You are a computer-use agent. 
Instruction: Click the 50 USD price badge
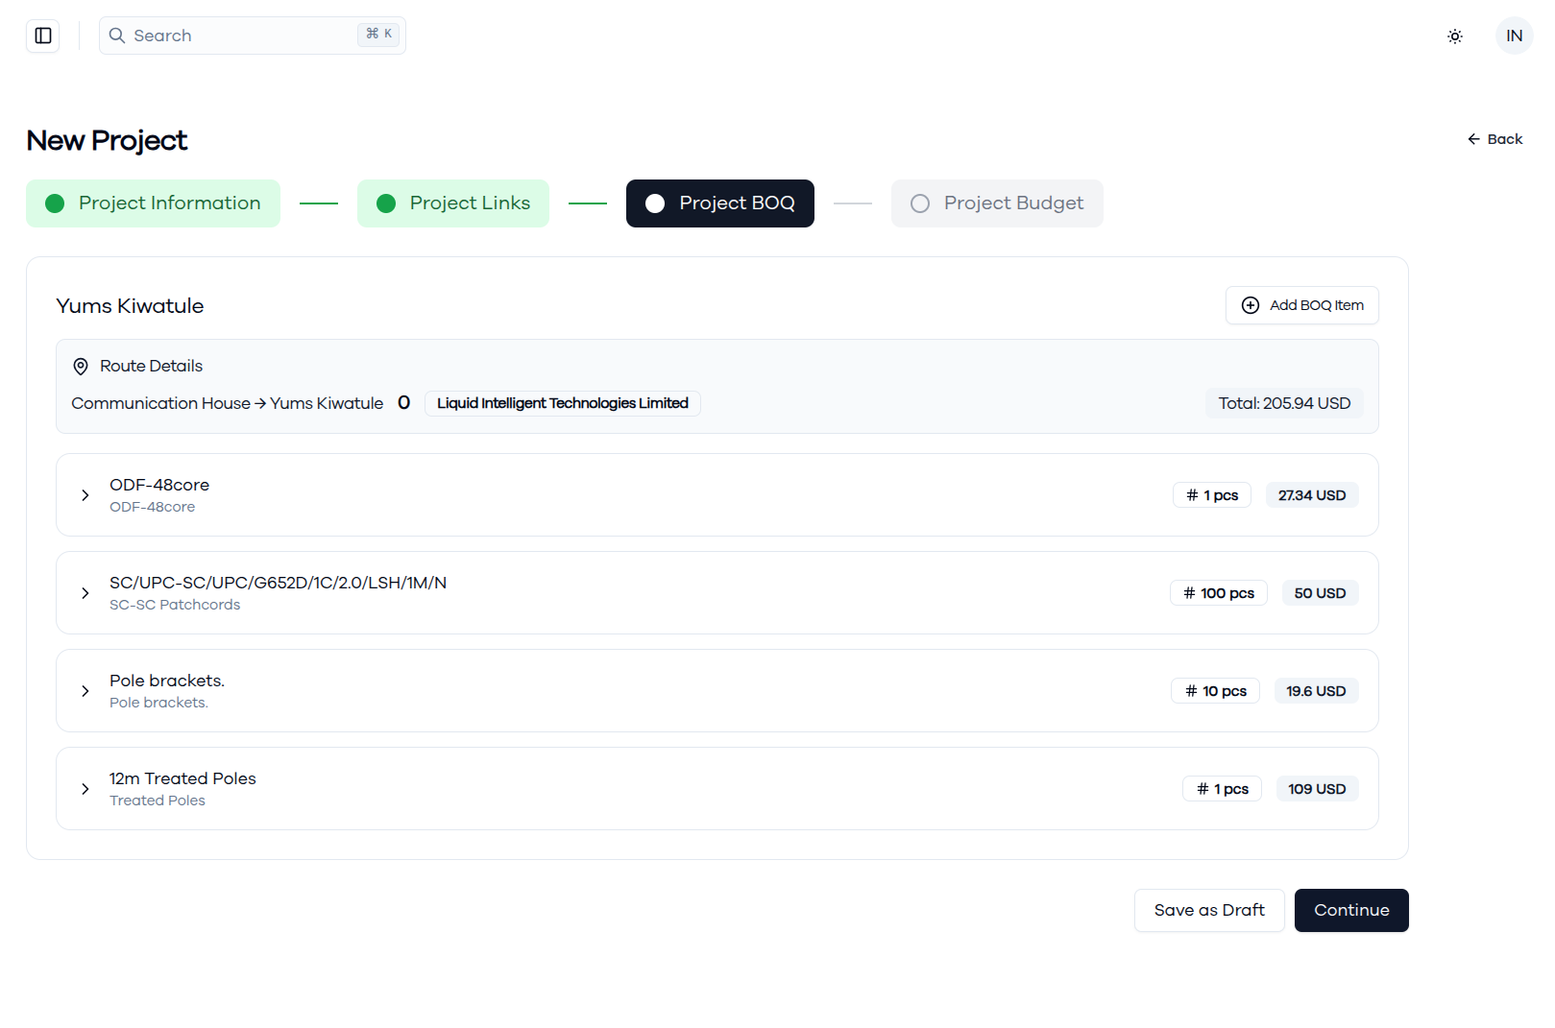(x=1320, y=593)
